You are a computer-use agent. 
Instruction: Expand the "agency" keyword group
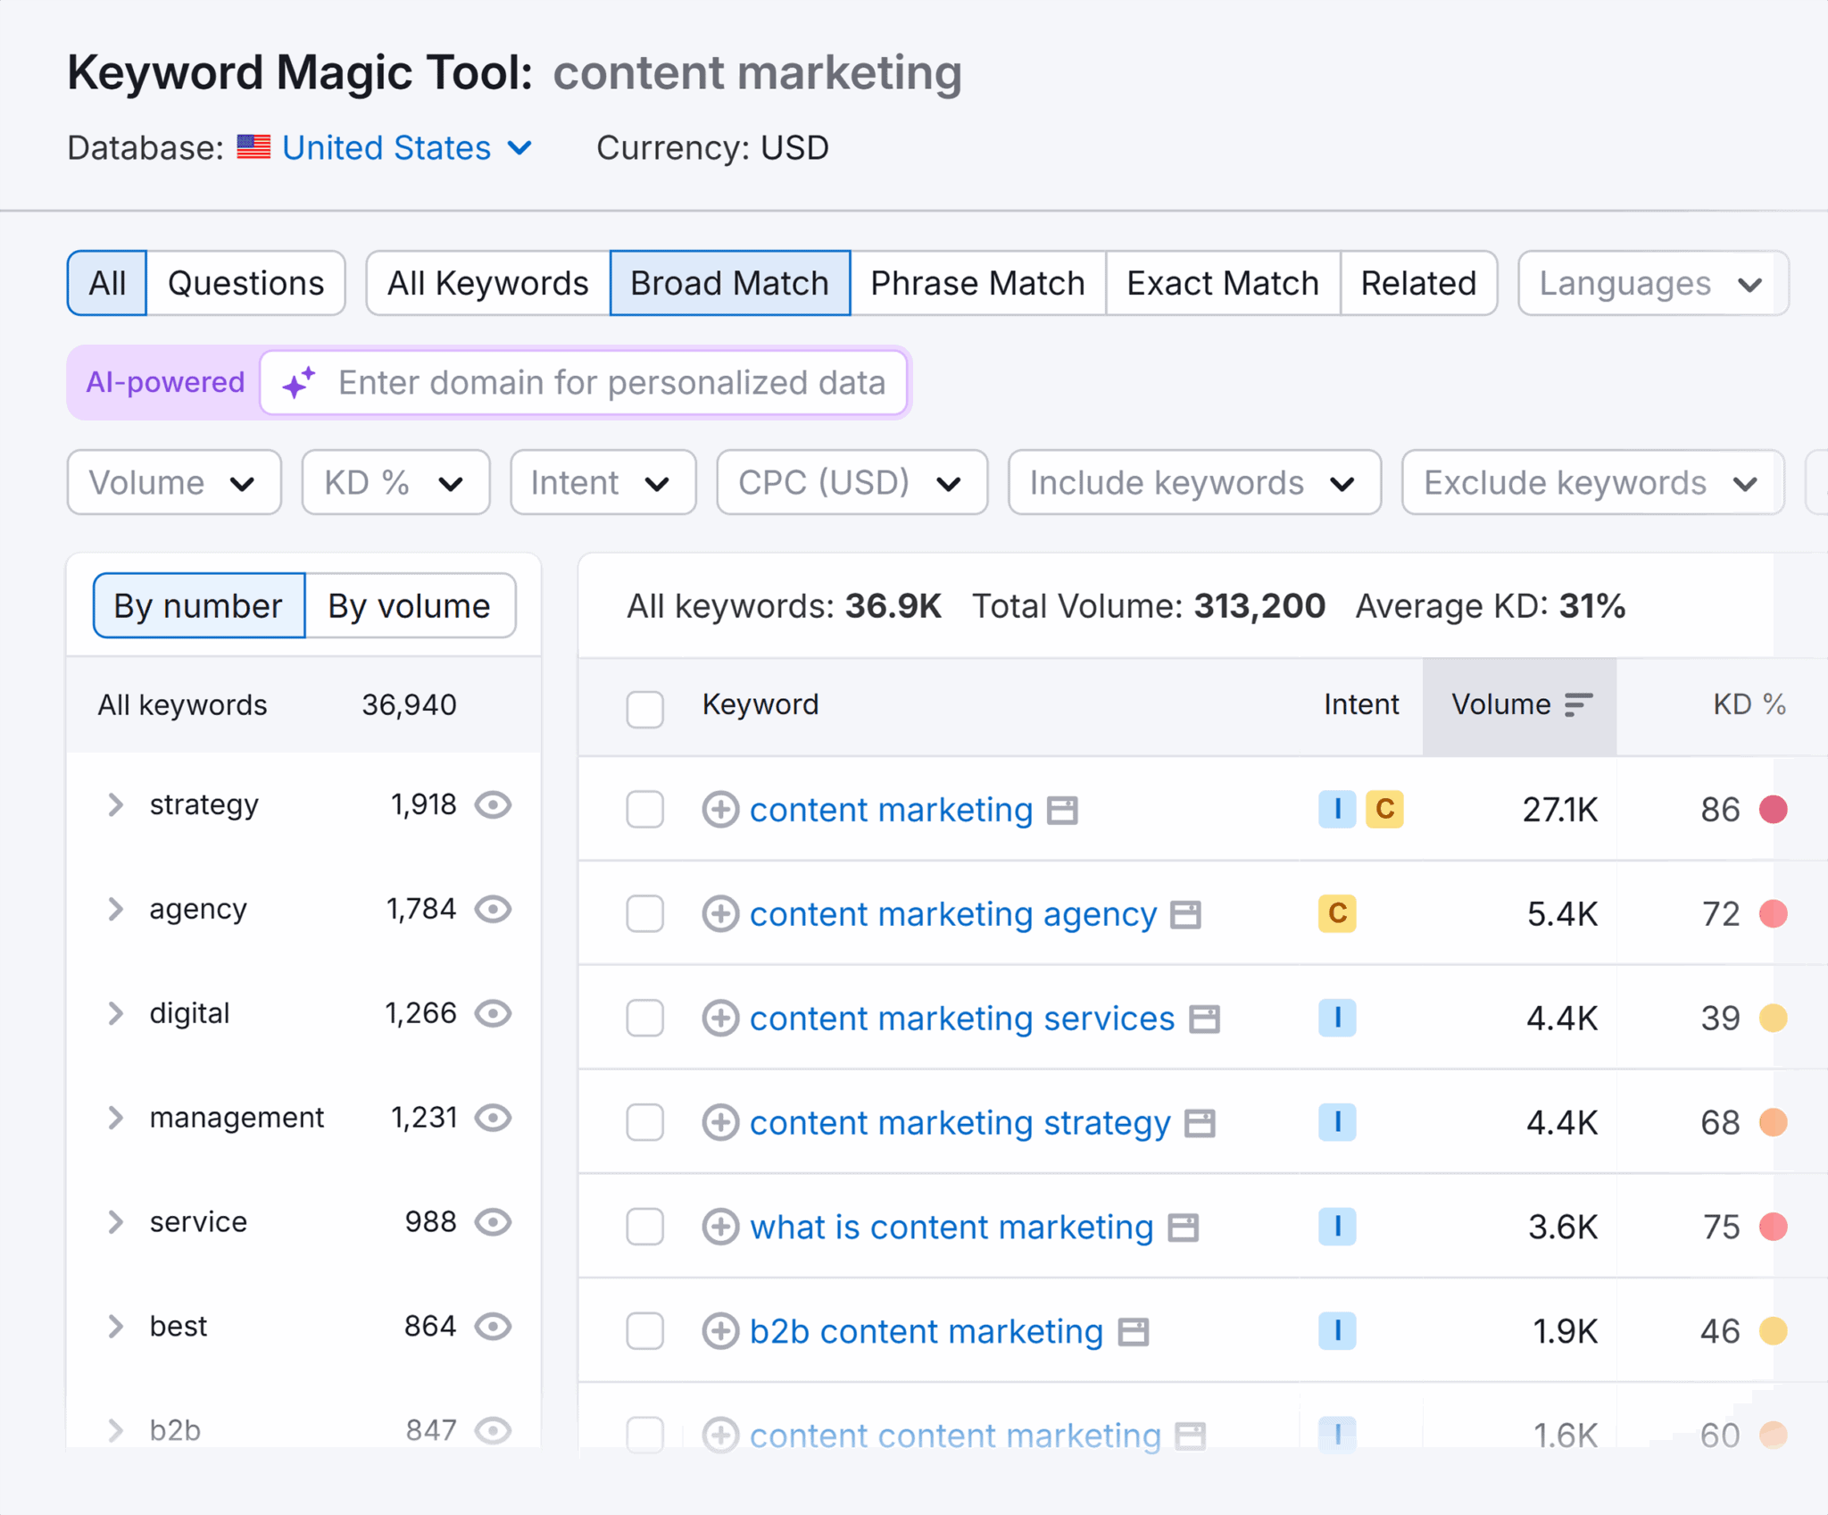pos(116,909)
